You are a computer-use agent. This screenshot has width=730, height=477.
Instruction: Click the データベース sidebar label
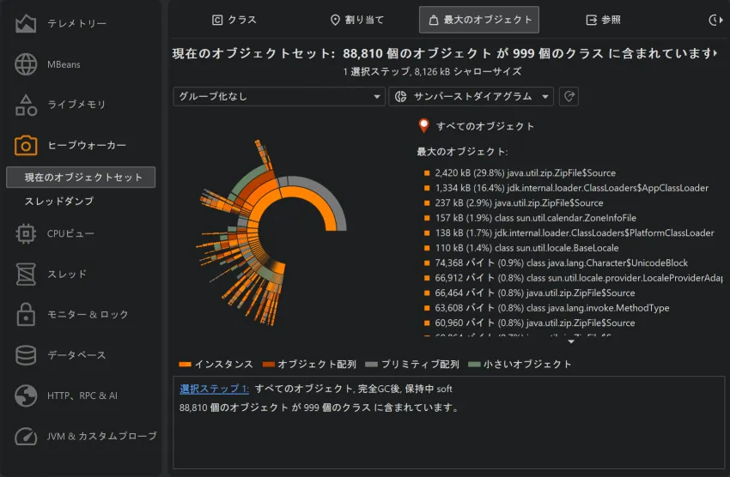click(76, 355)
